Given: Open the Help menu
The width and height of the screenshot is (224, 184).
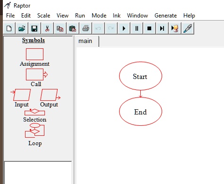Looking at the screenshot, I should [189, 16].
